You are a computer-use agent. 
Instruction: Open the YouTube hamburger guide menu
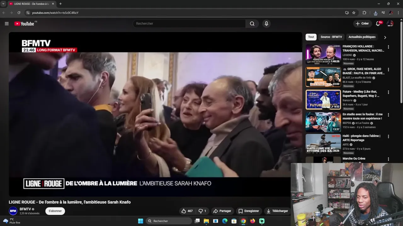[x=7, y=24]
